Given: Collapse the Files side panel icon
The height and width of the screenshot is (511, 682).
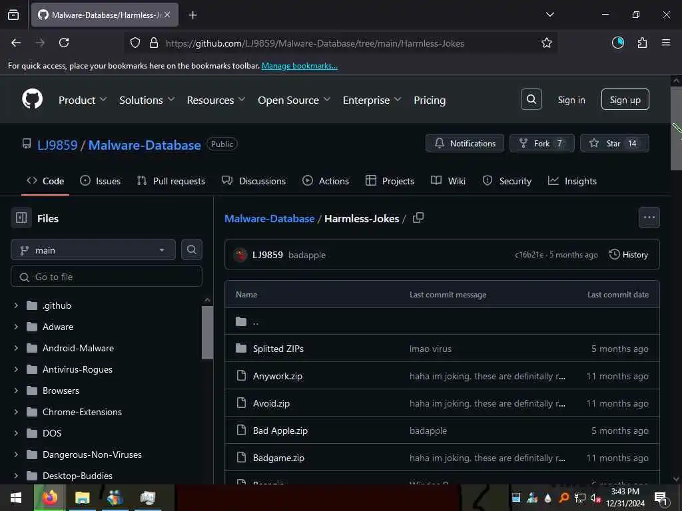Looking at the screenshot, I should (21, 218).
